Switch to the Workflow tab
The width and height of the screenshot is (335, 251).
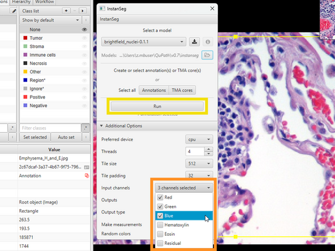[44, 2]
